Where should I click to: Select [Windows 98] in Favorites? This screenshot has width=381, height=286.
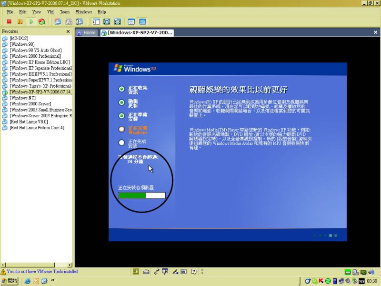22,44
